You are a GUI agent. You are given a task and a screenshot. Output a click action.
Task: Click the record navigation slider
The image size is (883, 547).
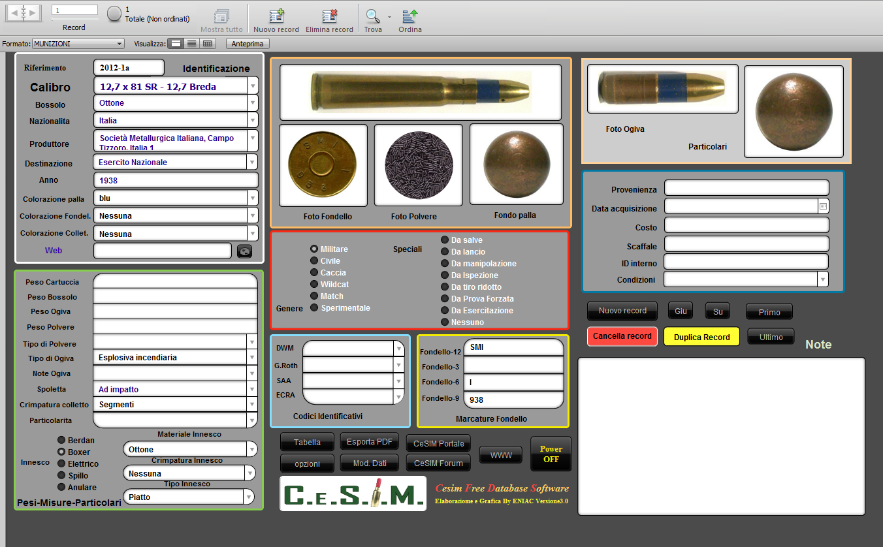coord(74,18)
